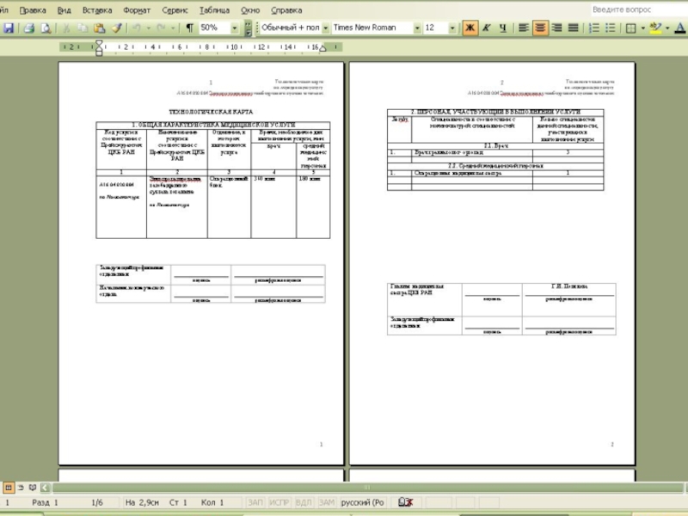The image size is (688, 516).
Task: Align text right
Action: (x=556, y=28)
